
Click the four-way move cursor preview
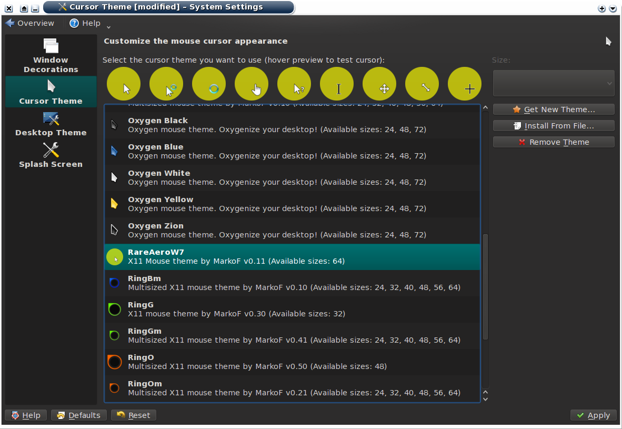tap(379, 84)
